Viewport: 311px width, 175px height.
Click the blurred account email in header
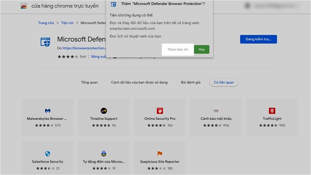pyautogui.click(x=276, y=6)
